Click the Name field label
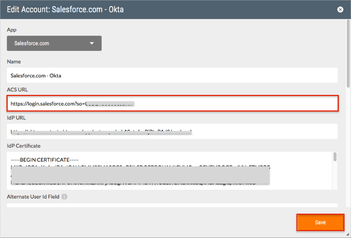351x238 pixels. 14,62
